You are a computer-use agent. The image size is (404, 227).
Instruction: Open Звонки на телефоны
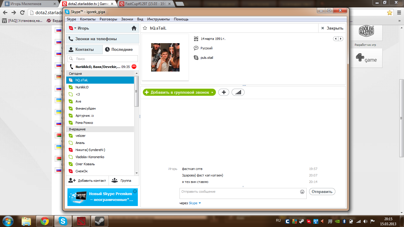click(103, 39)
